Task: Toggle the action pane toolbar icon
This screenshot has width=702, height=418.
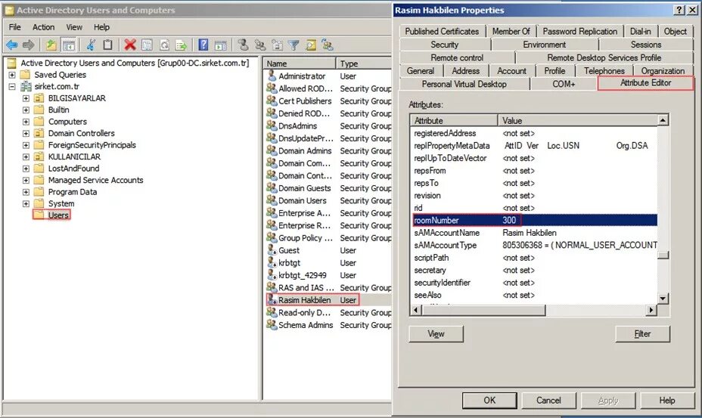Action: pyautogui.click(x=220, y=45)
